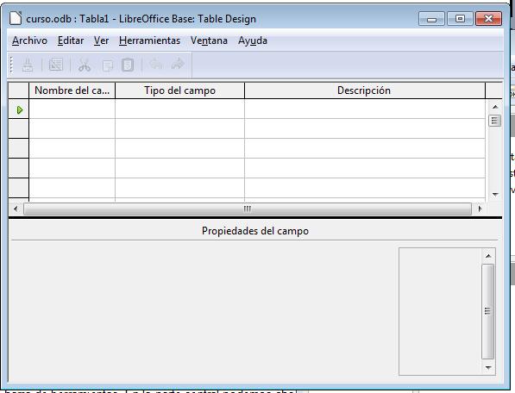Click grid vertical scrollbar down arrow

point(495,195)
